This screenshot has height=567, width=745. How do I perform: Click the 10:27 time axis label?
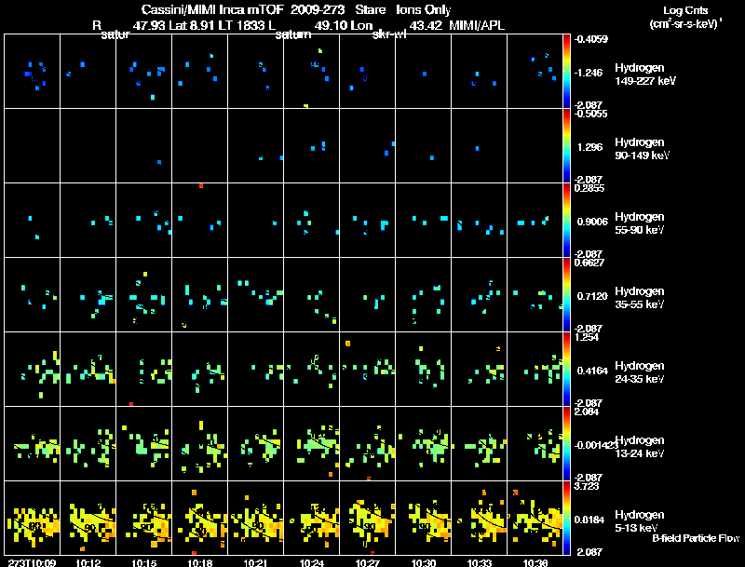point(367,562)
